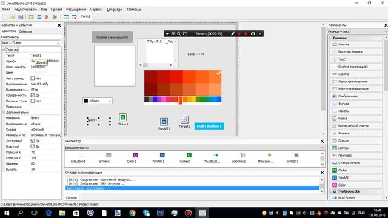Select synEdit1 icon in the Inspector
Viewport: 388px width, 218px height.
296,155
